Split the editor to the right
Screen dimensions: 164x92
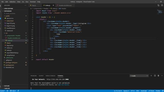tap(162, 5)
